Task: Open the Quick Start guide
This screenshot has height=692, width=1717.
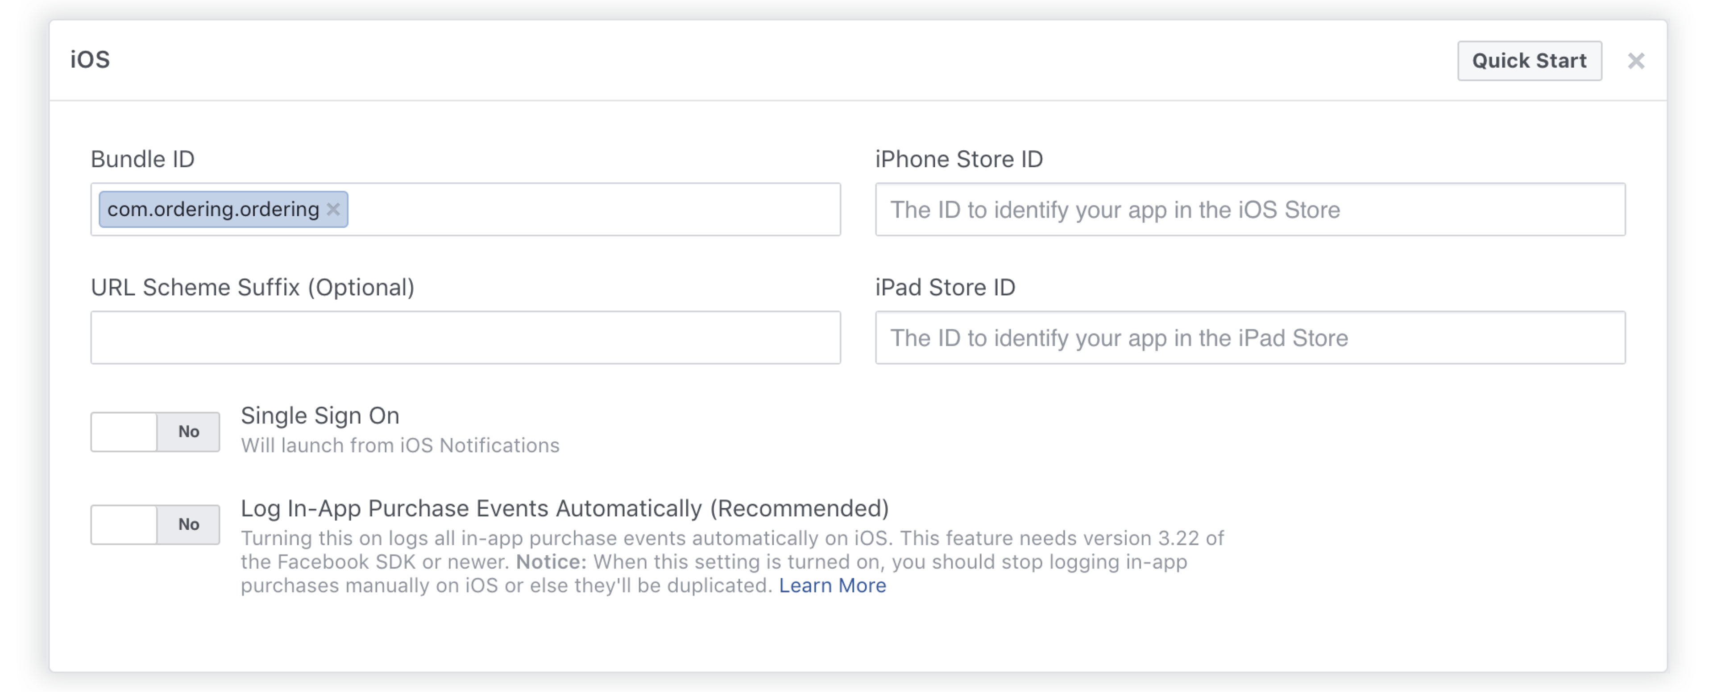Action: pyautogui.click(x=1529, y=61)
